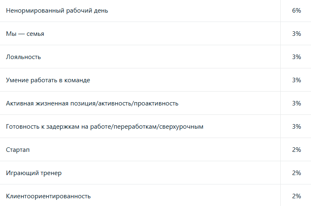Click the 'Ненормированный рабочий день' row label

57,11
